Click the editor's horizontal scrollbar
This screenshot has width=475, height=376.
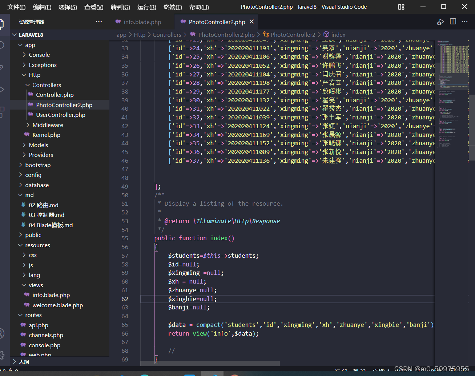pyautogui.click(x=210, y=363)
